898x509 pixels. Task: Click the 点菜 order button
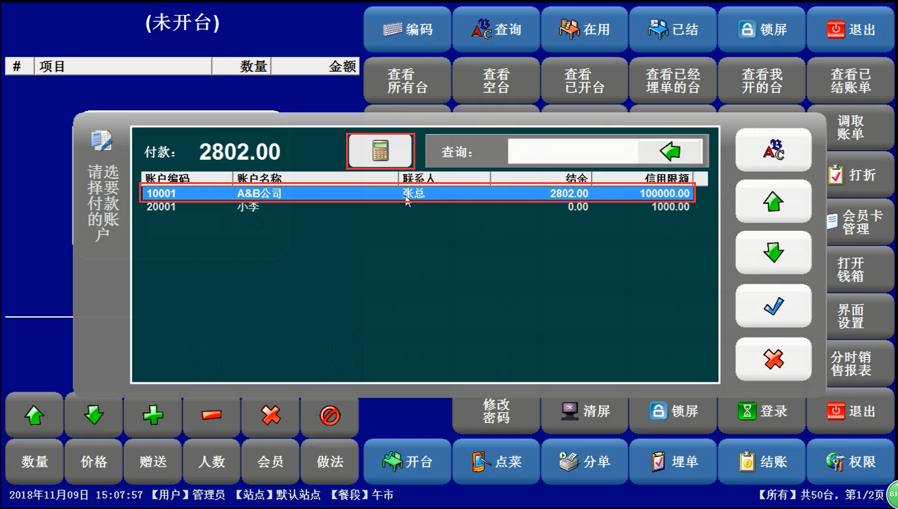click(496, 462)
